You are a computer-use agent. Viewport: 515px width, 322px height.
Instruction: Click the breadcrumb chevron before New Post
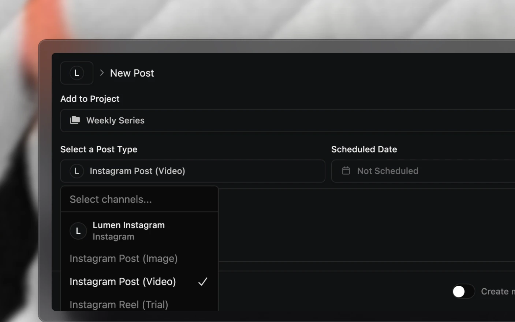coord(102,73)
